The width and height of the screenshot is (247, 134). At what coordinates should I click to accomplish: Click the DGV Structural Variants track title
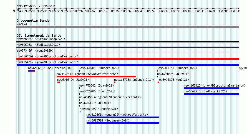(x=39, y=36)
